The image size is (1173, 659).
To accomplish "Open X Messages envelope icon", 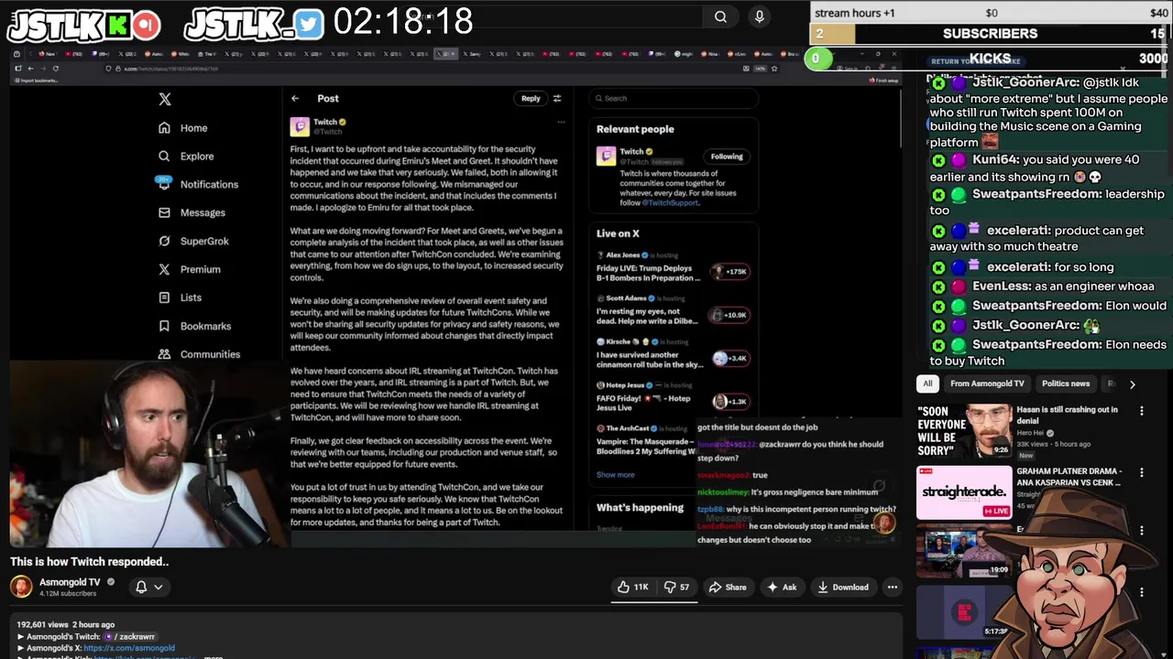I will click(x=164, y=212).
